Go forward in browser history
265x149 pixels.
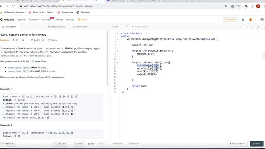7,6
